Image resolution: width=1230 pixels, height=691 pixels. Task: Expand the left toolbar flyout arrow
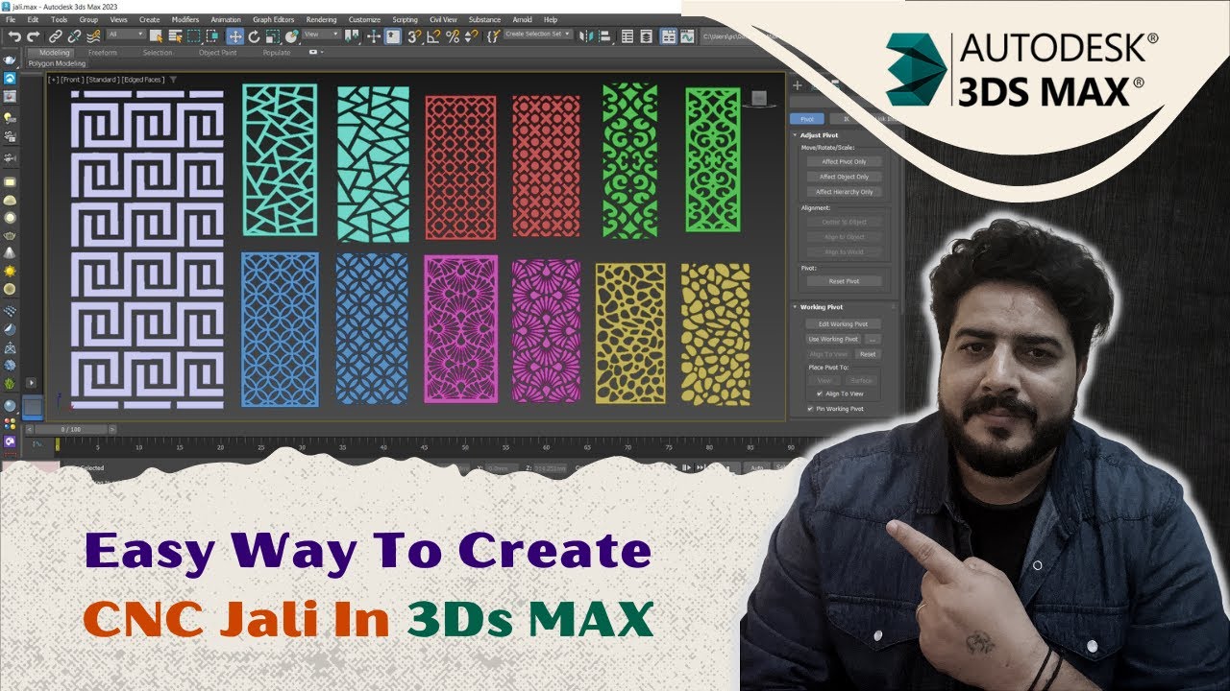[x=31, y=382]
